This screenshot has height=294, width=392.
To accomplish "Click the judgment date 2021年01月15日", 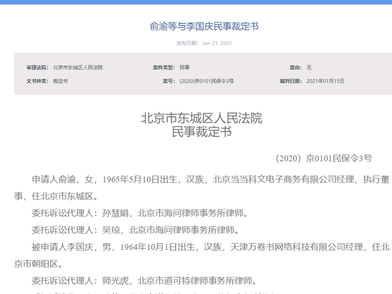I will (325, 81).
